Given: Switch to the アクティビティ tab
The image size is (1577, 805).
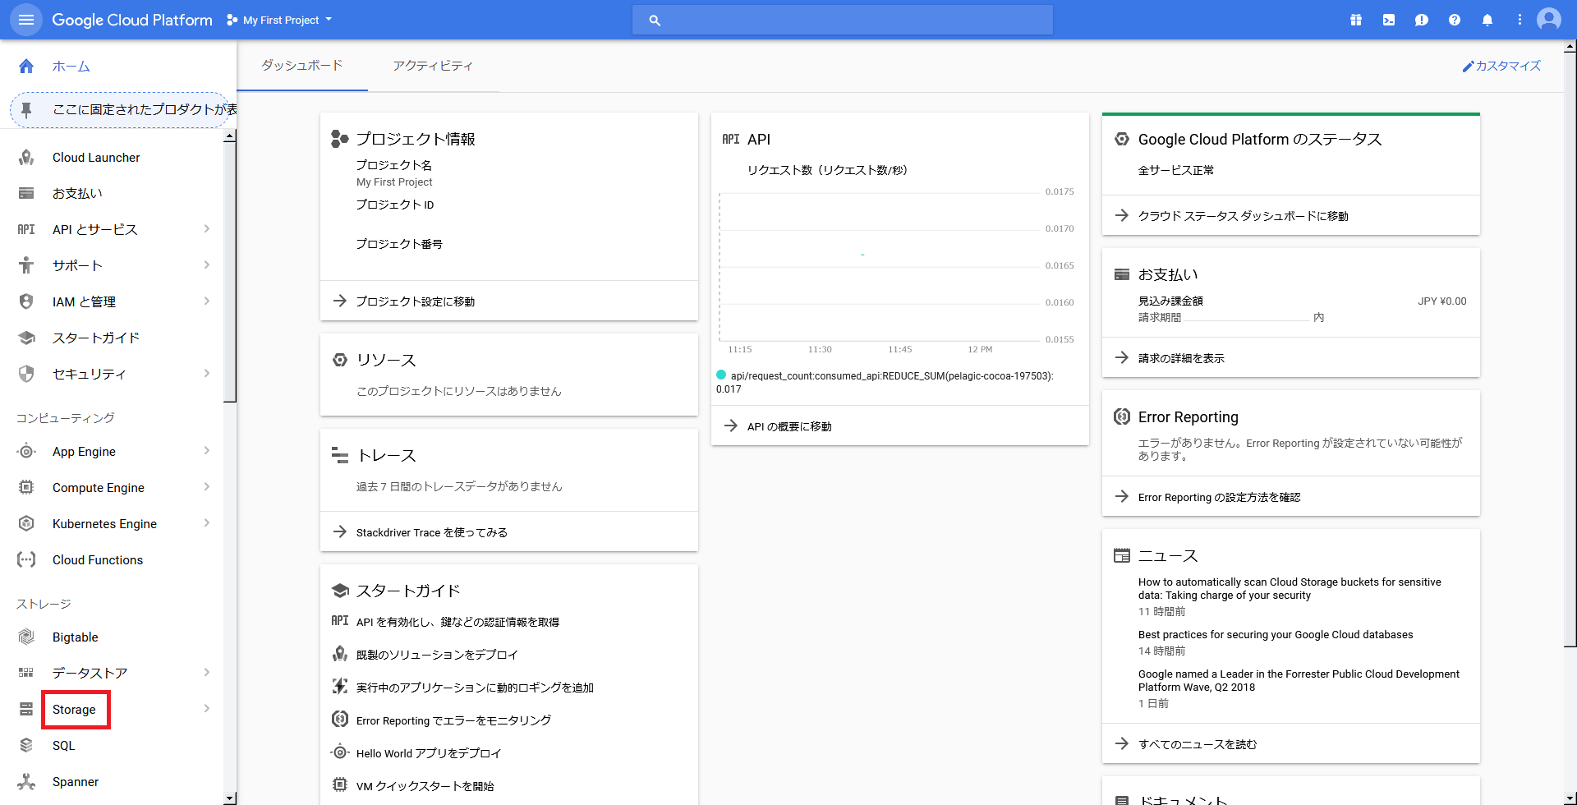Looking at the screenshot, I should pyautogui.click(x=433, y=66).
